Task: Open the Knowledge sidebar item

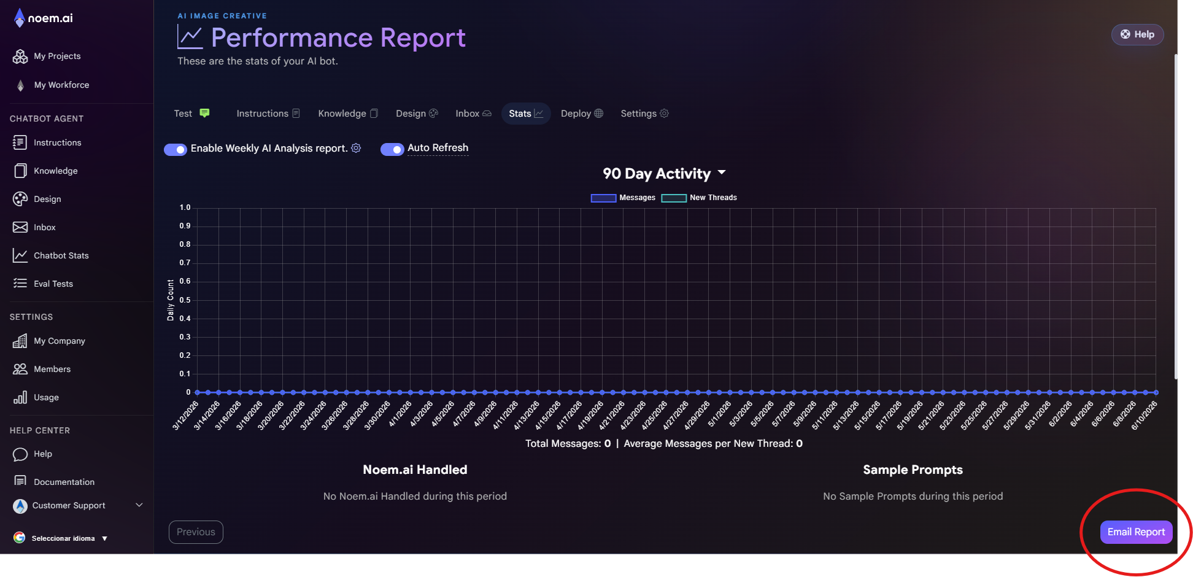Action: point(45,171)
